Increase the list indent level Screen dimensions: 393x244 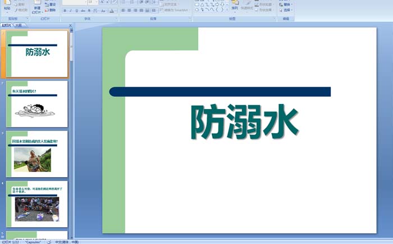click(x=147, y=2)
